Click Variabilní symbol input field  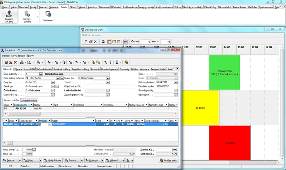coord(166,87)
